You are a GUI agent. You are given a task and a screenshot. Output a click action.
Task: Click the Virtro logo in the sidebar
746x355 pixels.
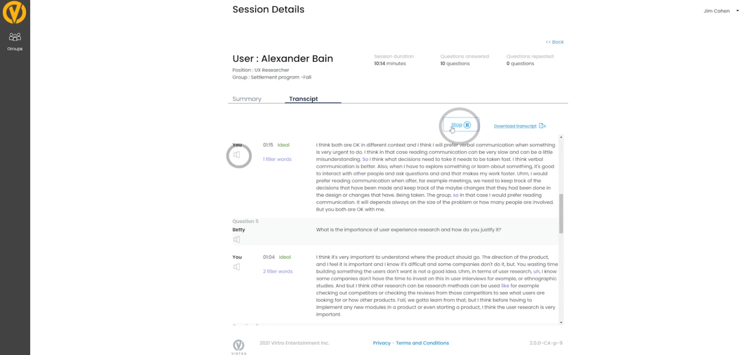pyautogui.click(x=14, y=12)
